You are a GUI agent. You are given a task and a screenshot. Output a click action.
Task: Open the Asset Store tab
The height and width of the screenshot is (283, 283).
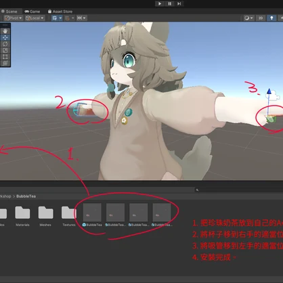60,12
